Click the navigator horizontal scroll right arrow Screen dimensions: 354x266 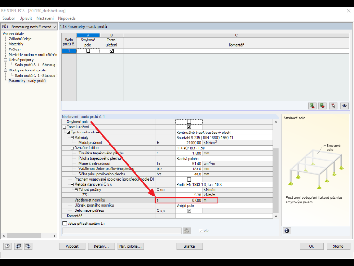[54, 236]
